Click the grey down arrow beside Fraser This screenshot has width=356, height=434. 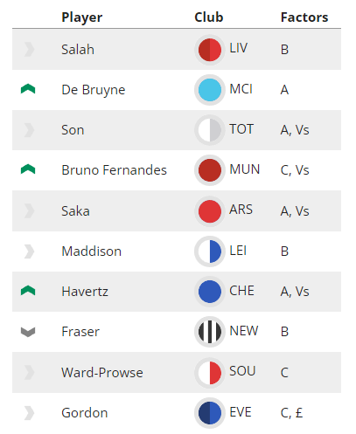(x=28, y=332)
